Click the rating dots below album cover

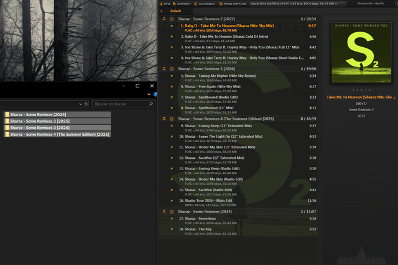pyautogui.click(x=361, y=90)
